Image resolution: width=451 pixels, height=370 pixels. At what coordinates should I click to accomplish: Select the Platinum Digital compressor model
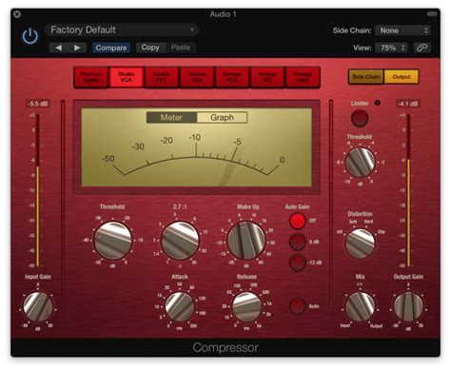(x=91, y=77)
